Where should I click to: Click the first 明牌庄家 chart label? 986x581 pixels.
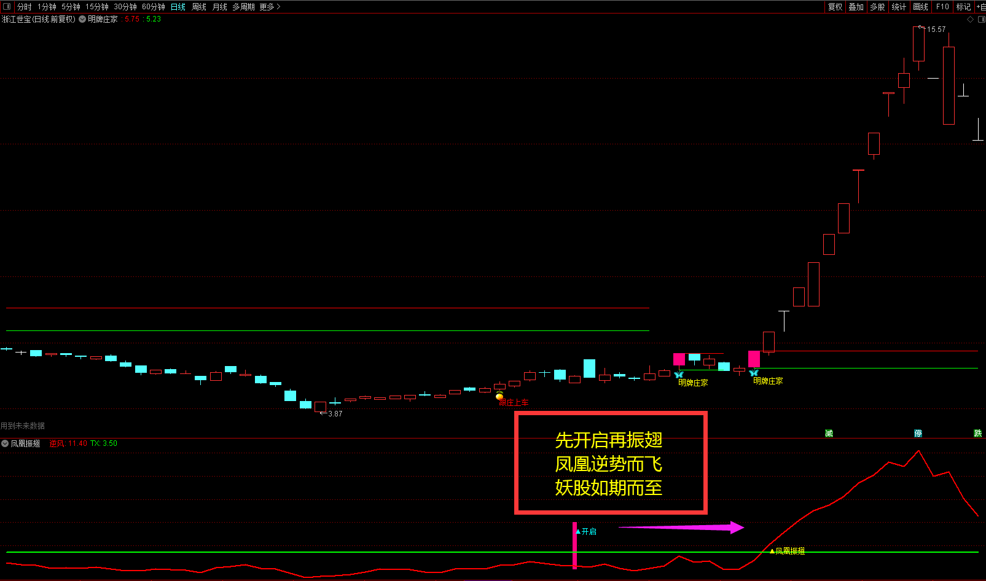[693, 383]
